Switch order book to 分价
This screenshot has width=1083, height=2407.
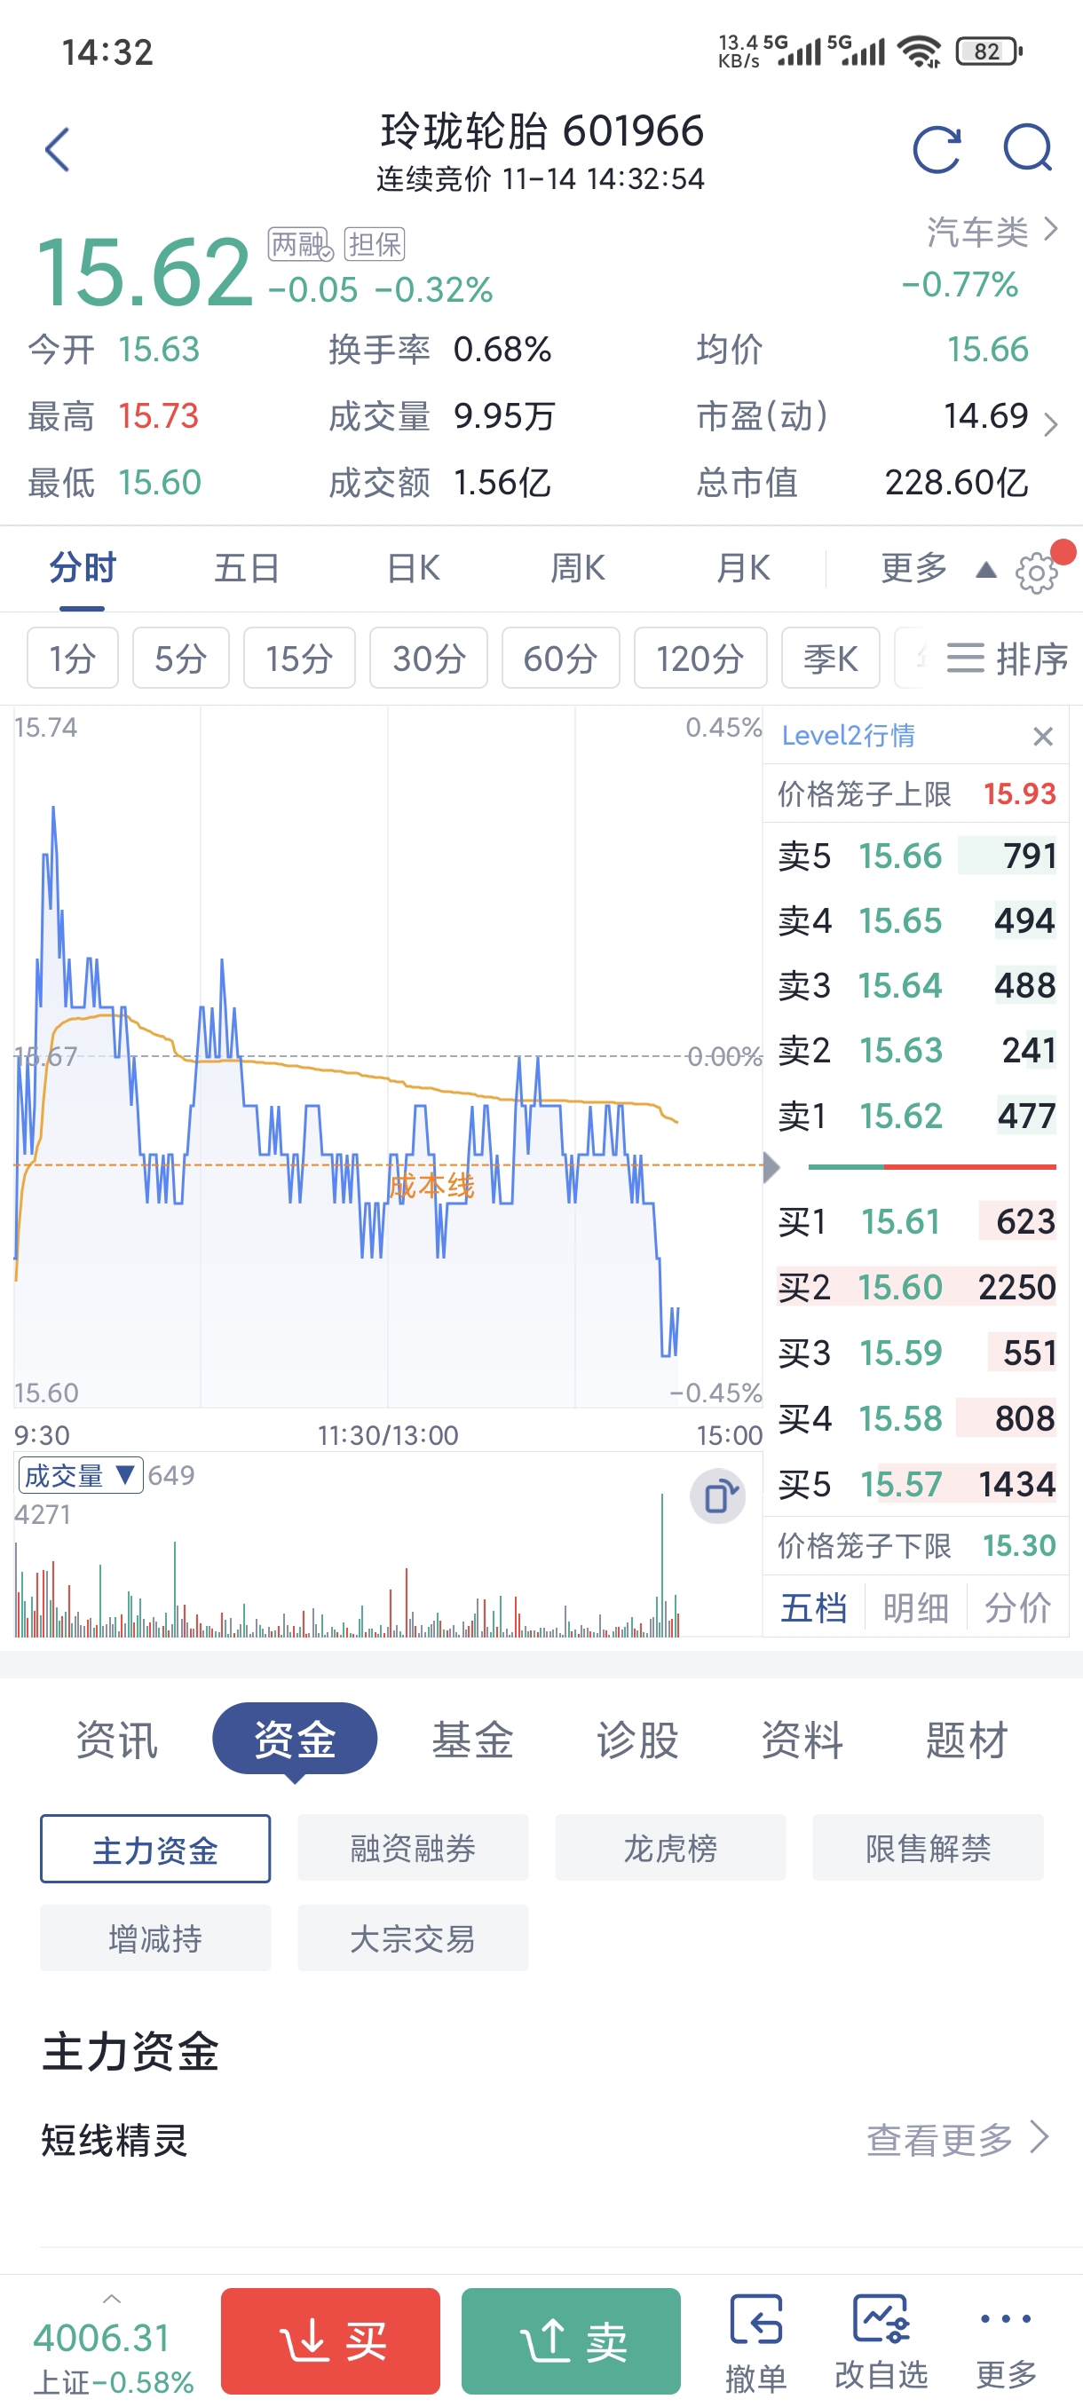(x=1017, y=1607)
